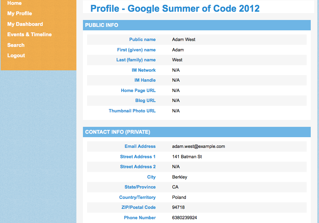The image size is (319, 223).
Task: Click the N/A value for IM Network
Action: [176, 70]
